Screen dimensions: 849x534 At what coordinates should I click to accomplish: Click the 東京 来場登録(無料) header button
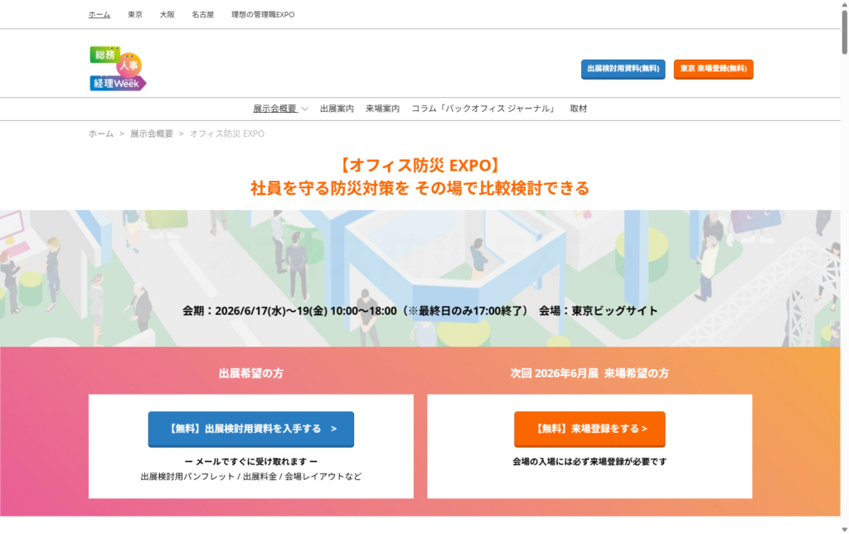point(713,69)
